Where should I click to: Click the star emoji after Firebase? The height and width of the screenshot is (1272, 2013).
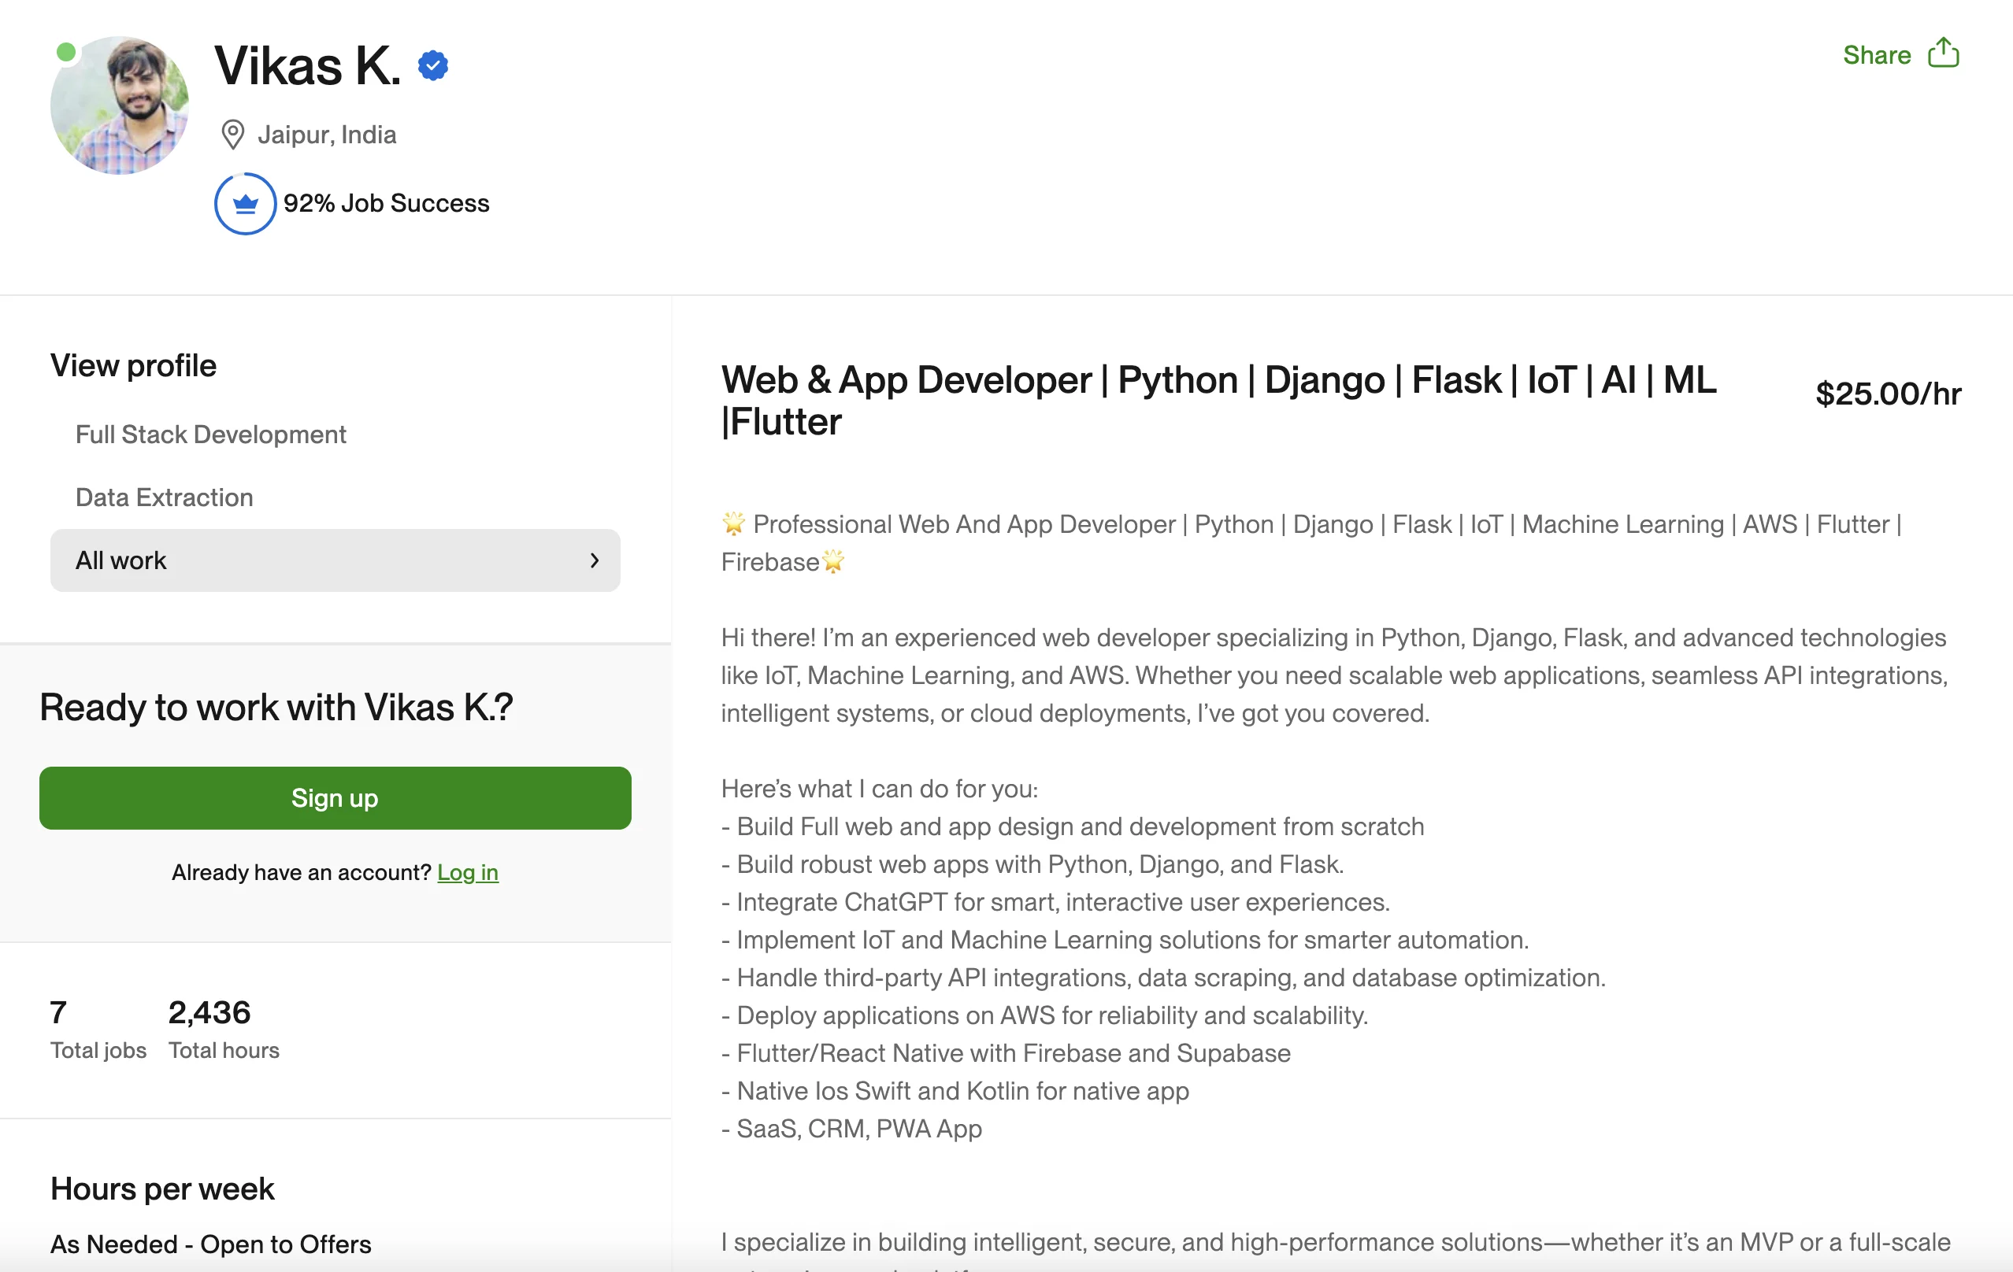coord(833,562)
